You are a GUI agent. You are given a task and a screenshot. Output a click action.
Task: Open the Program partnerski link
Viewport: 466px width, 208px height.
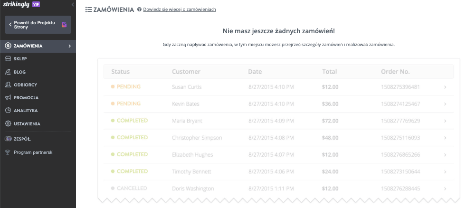pos(34,152)
